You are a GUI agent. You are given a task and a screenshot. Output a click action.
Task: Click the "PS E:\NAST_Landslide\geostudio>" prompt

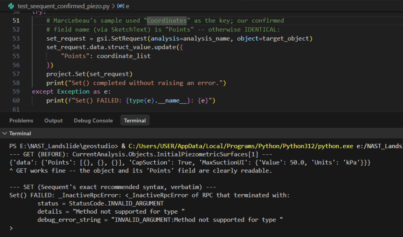(64, 146)
